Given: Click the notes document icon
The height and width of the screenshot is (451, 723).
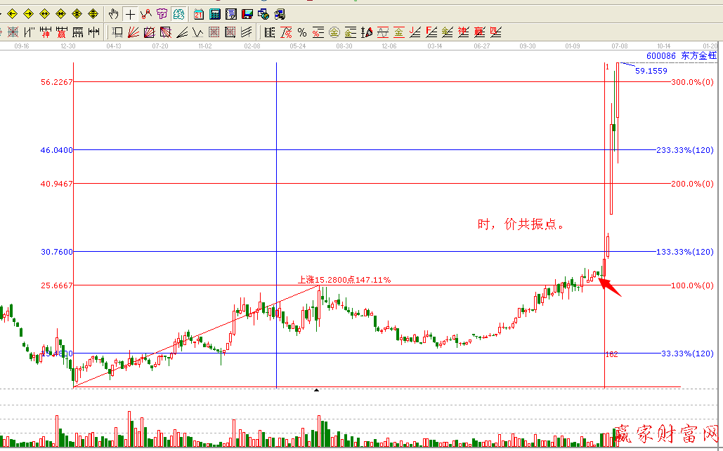Looking at the screenshot, I should 230,14.
